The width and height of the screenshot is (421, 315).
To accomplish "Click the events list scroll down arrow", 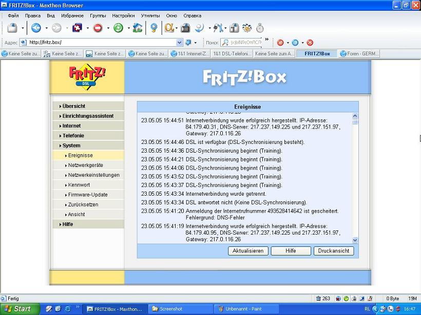I will [355, 240].
